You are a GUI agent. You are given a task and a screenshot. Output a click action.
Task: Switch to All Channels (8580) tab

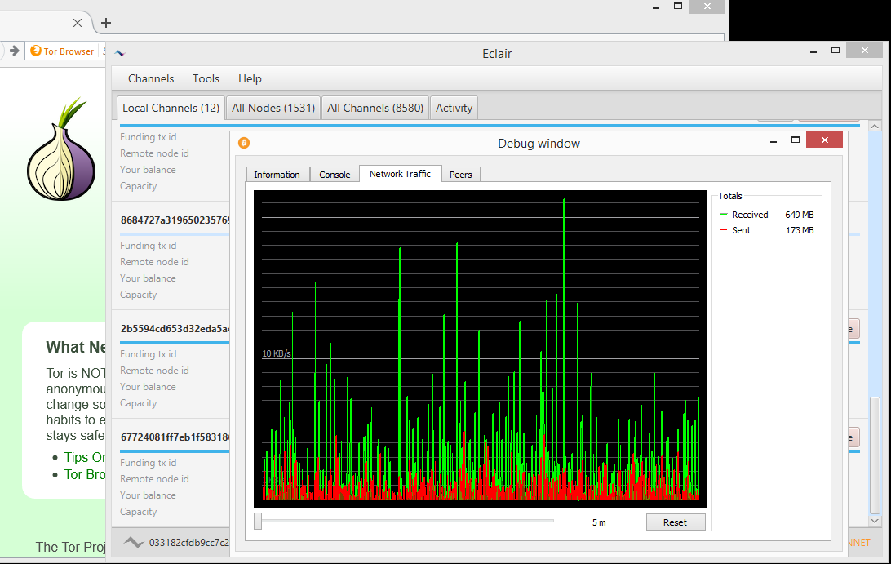click(x=375, y=108)
